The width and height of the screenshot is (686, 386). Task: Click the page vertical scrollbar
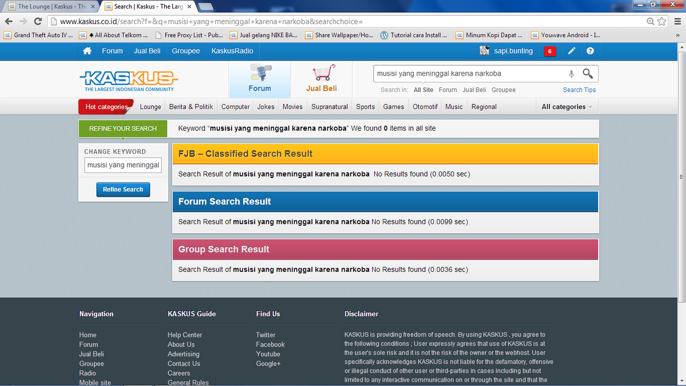pyautogui.click(x=682, y=177)
